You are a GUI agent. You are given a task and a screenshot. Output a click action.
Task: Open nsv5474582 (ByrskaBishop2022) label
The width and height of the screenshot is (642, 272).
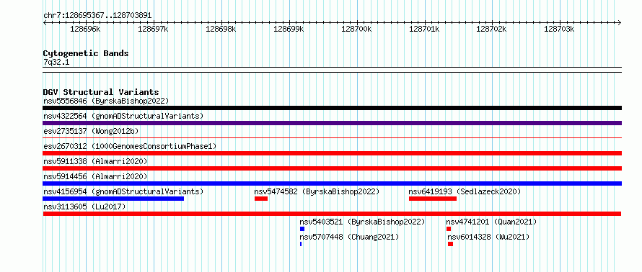coord(317,191)
